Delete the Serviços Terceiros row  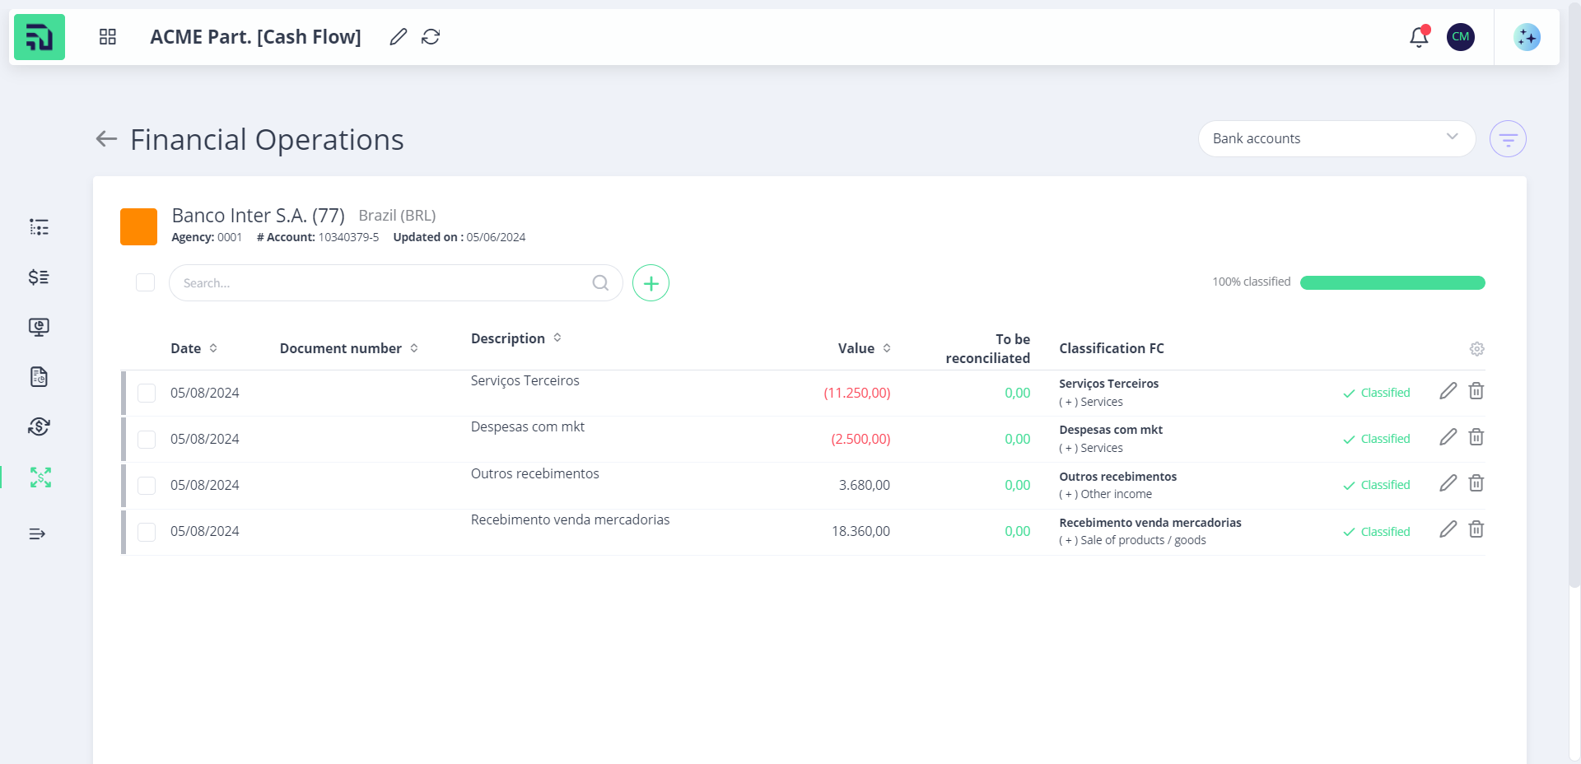[1476, 391]
